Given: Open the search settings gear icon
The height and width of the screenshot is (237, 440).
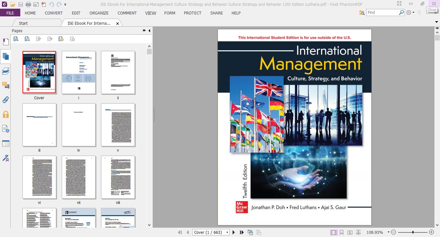Looking at the screenshot, I should pos(409,13).
